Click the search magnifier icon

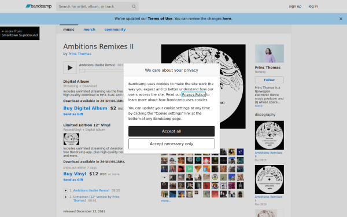click(134, 6)
